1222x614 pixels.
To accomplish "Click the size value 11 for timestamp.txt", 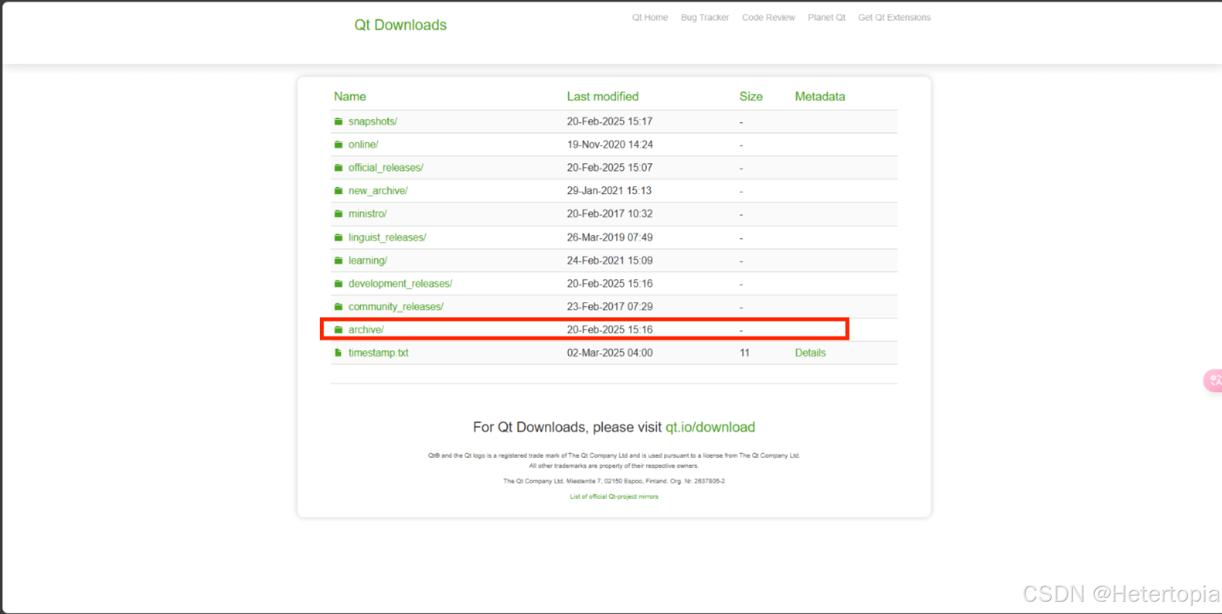I will (x=744, y=353).
